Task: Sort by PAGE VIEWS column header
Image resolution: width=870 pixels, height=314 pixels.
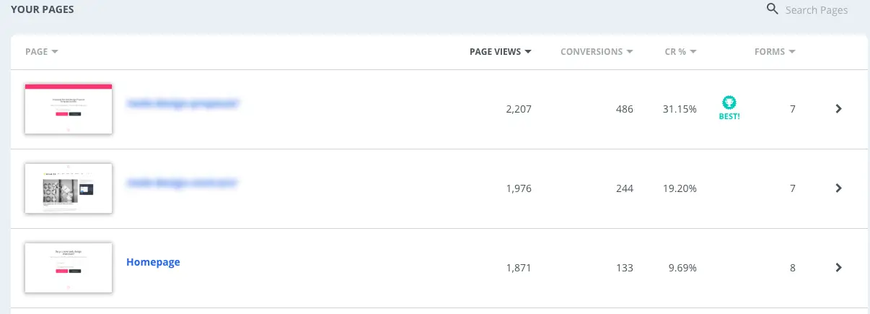Action: (x=500, y=52)
